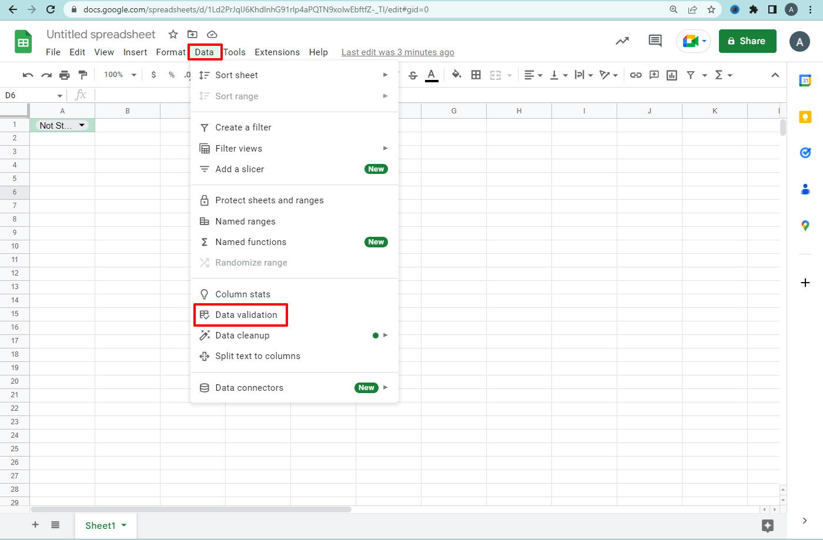823x540 pixels.
Task: Click the Name box showing D6
Action: [33, 95]
